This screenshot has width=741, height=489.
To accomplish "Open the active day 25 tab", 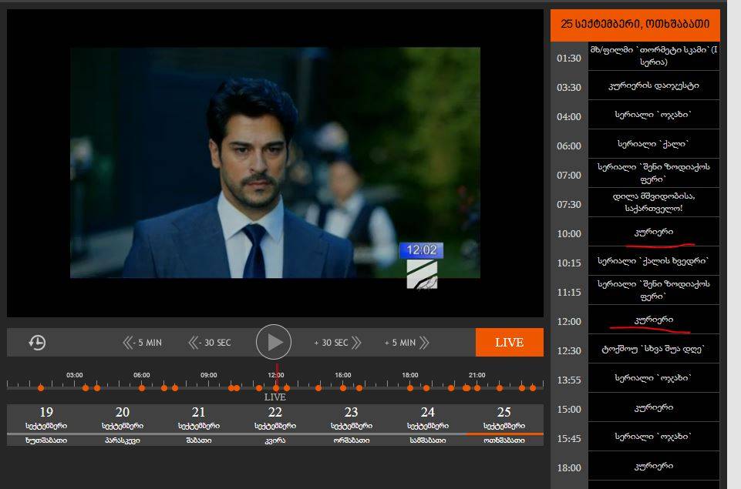I will click(x=504, y=424).
